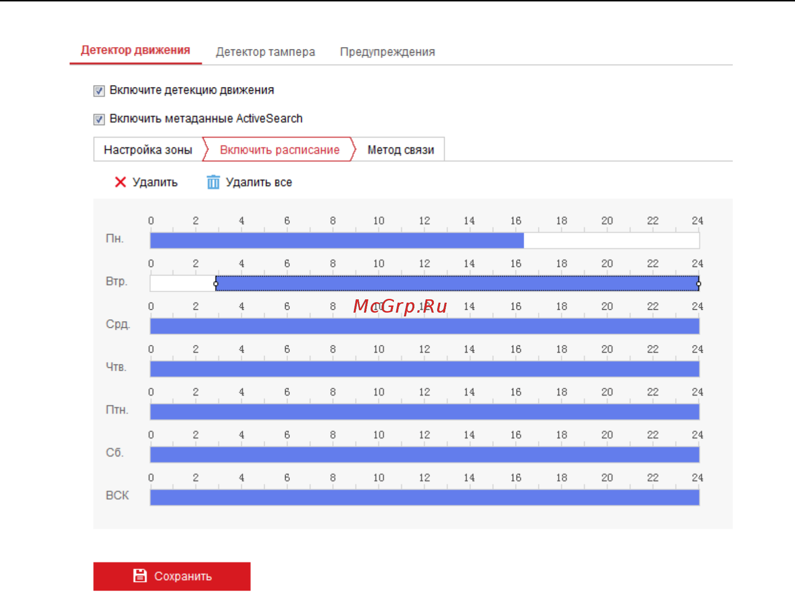Click the Удалить все text label
Image resolution: width=795 pixels, height=611 pixels.
(x=259, y=182)
